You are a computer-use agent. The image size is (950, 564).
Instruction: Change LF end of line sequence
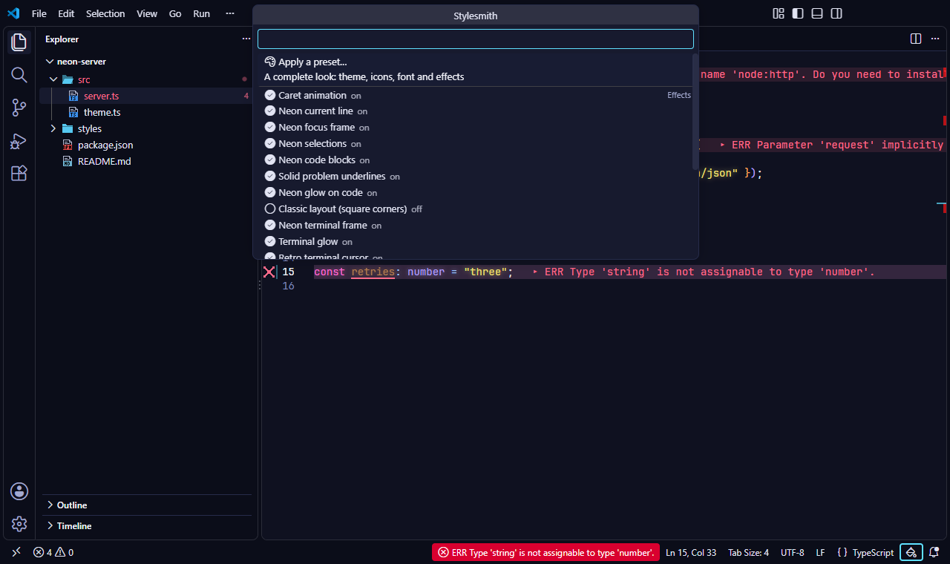821,552
